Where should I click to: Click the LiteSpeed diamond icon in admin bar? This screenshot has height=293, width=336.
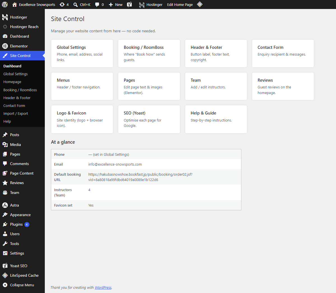200,4
